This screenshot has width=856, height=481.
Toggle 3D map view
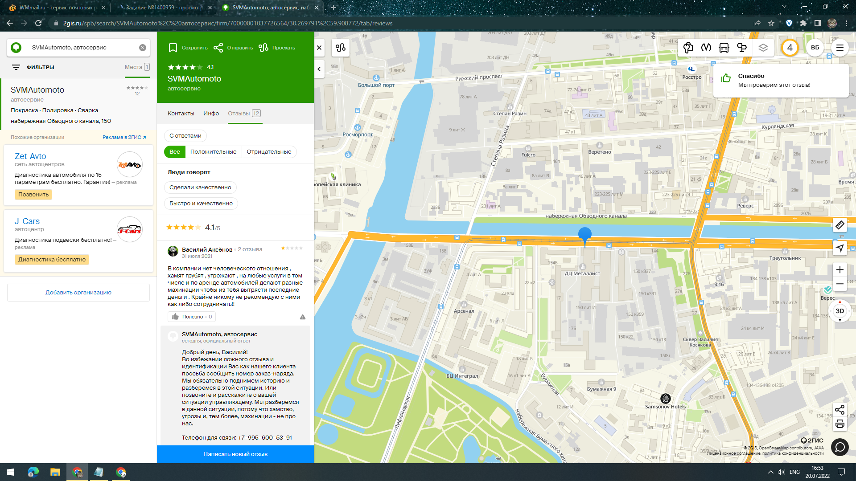[x=840, y=311]
